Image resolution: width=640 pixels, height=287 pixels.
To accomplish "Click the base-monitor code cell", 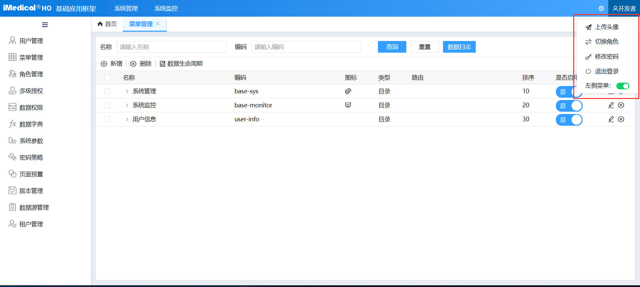I will pyautogui.click(x=253, y=105).
